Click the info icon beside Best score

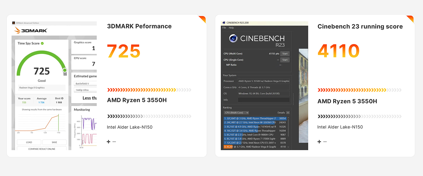point(62,99)
